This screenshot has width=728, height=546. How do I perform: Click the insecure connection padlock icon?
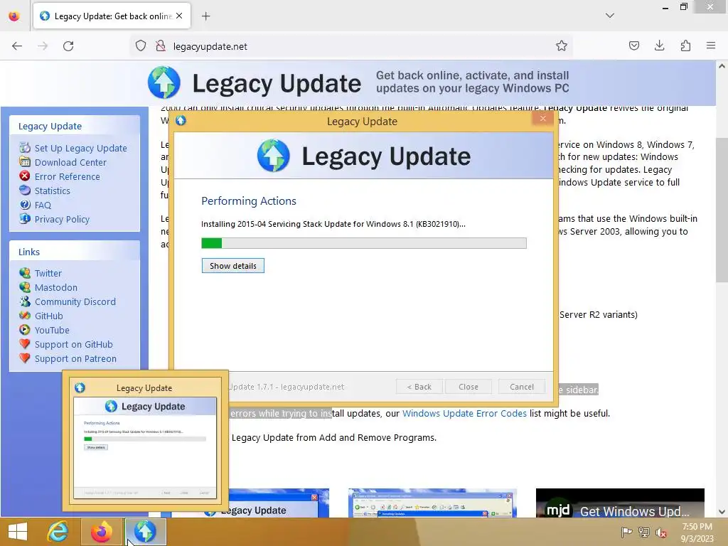point(161,46)
